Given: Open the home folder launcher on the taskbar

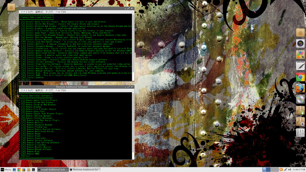Looking at the screenshot, I should point(29,169).
